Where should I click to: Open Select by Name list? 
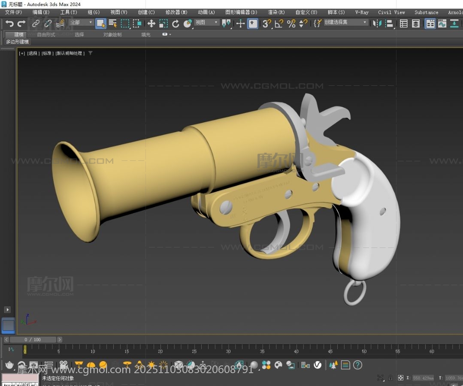[x=113, y=24]
